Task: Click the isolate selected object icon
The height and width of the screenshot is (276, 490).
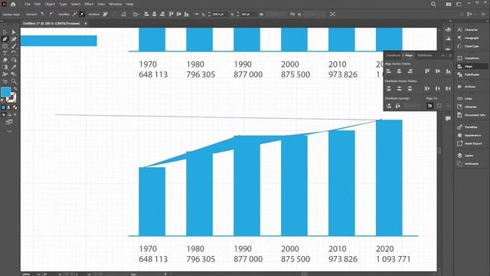Action: pos(332,14)
